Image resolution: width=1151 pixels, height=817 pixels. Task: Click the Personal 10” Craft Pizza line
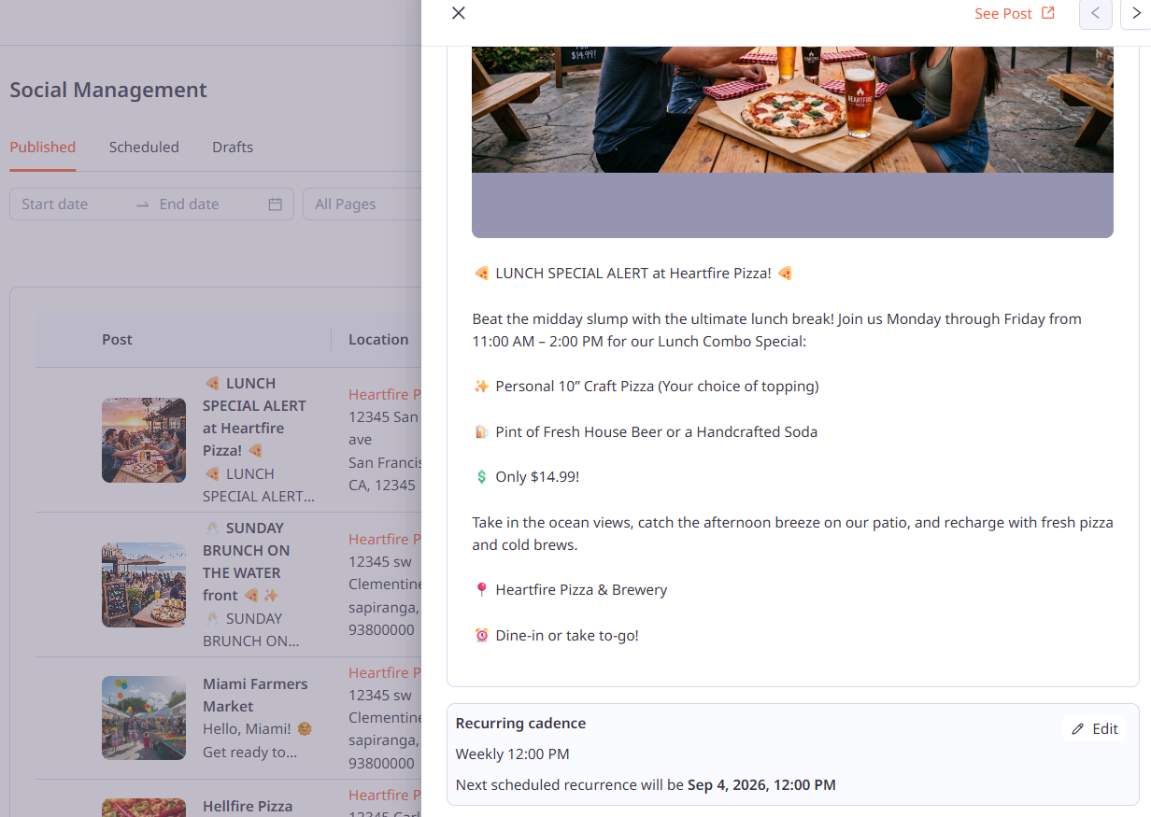pyautogui.click(x=646, y=387)
